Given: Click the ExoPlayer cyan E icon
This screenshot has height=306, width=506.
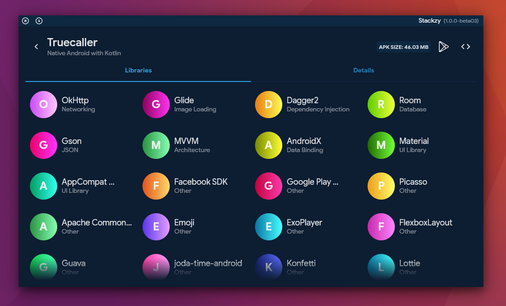Looking at the screenshot, I should [269, 227].
